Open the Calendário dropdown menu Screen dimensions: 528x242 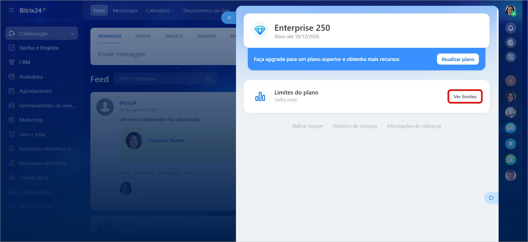click(x=160, y=10)
